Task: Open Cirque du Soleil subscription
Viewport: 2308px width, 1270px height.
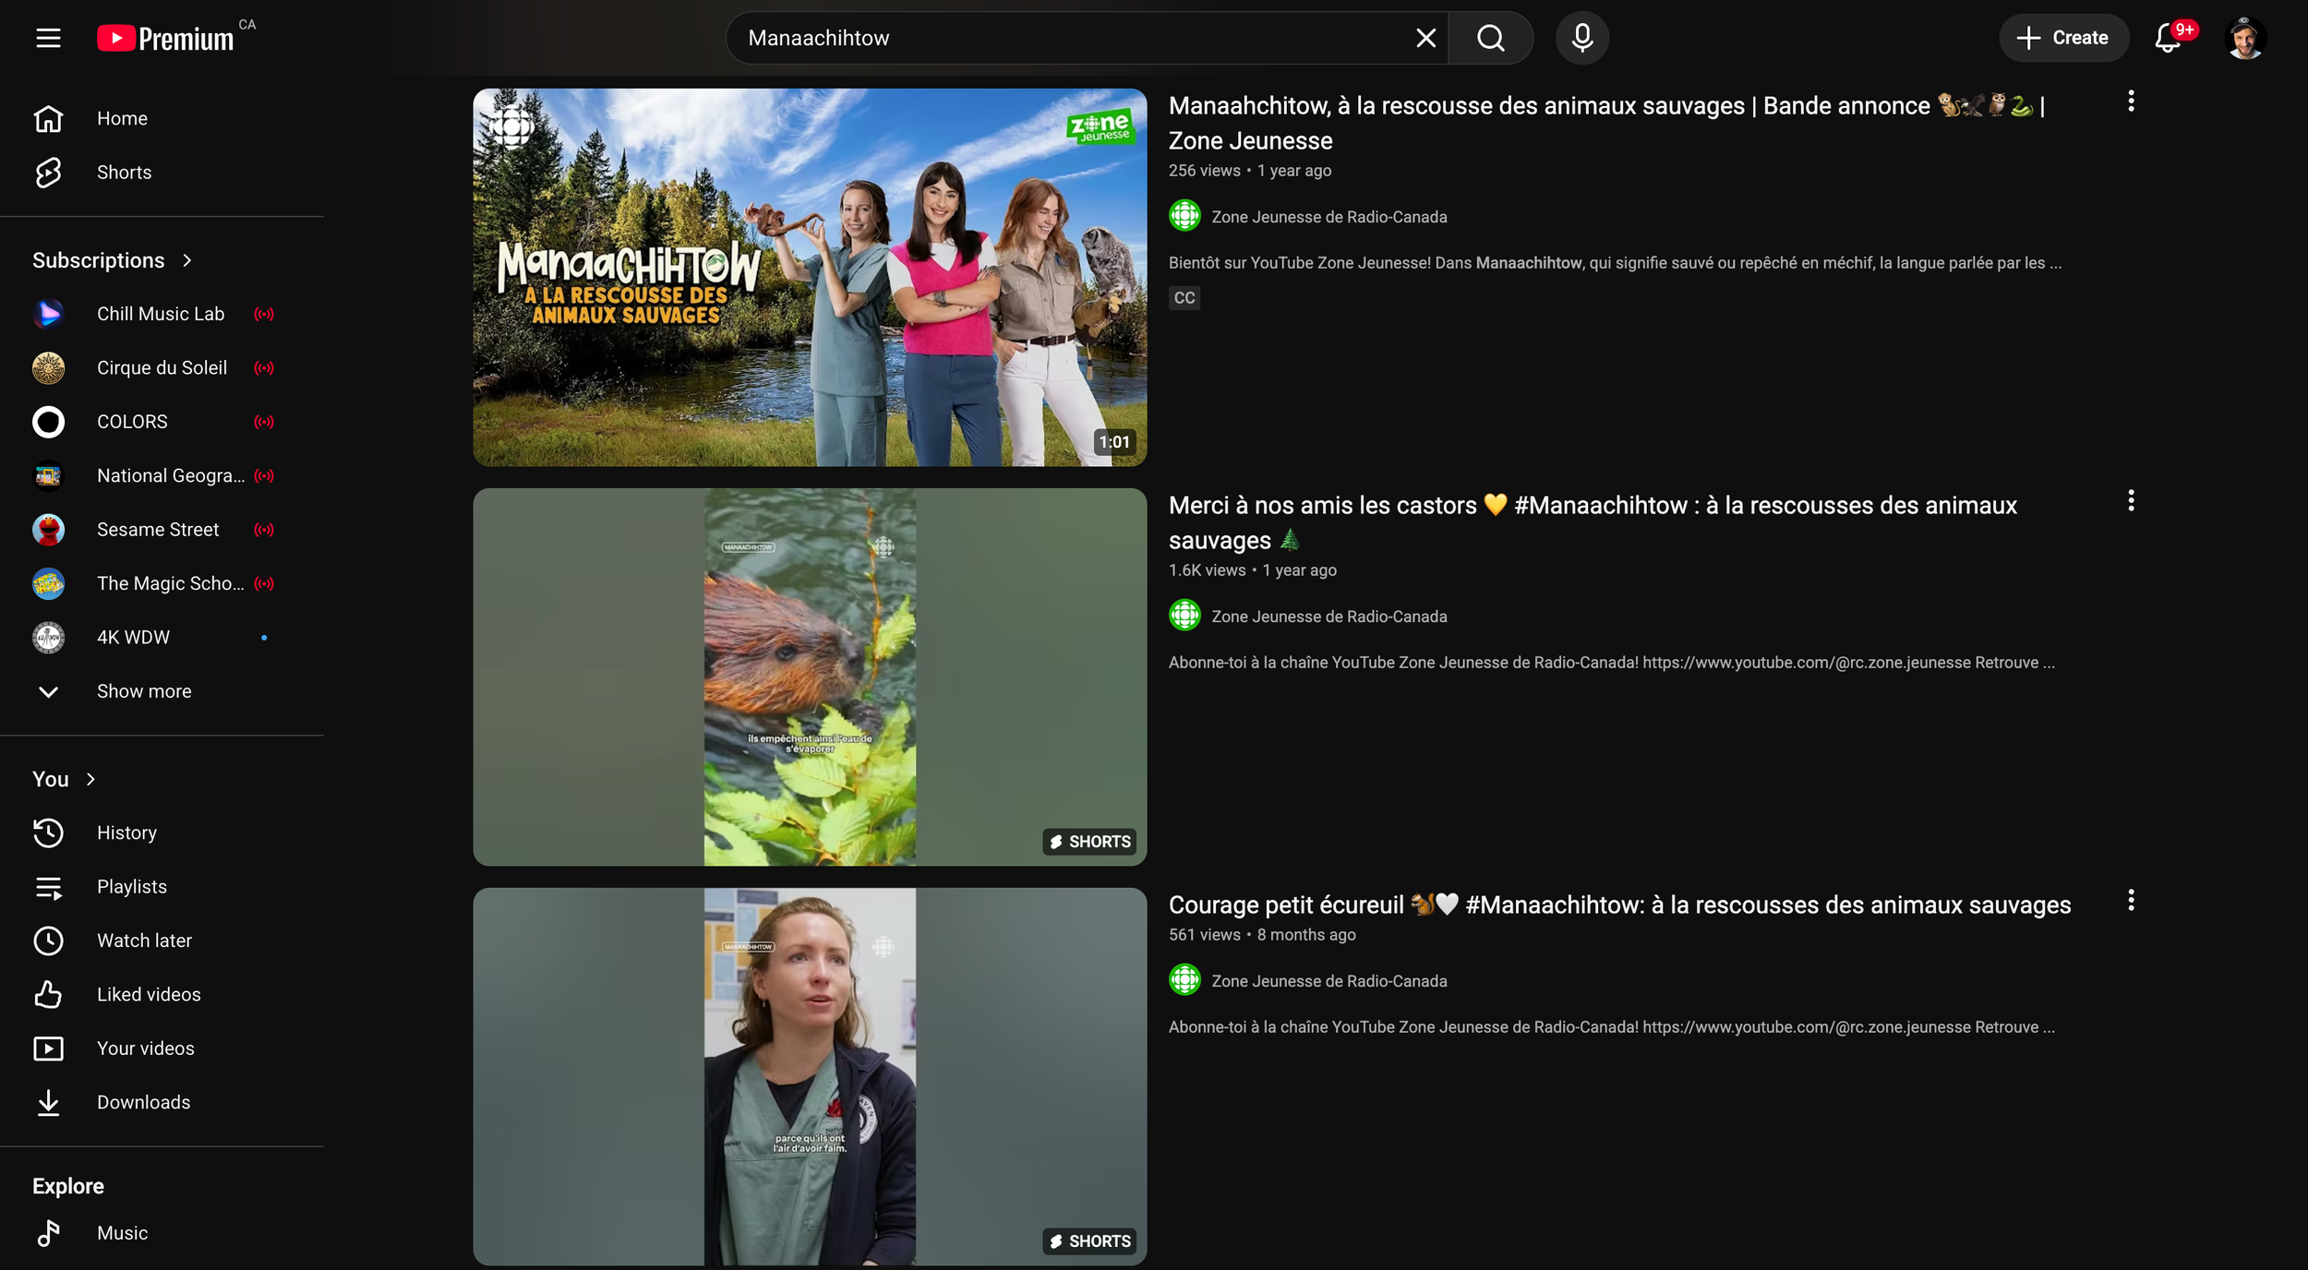Action: coord(162,368)
